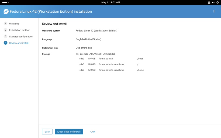Open the clock showing May 4 11:02 AM
This screenshot has width=221, height=138.
(x=111, y=2)
